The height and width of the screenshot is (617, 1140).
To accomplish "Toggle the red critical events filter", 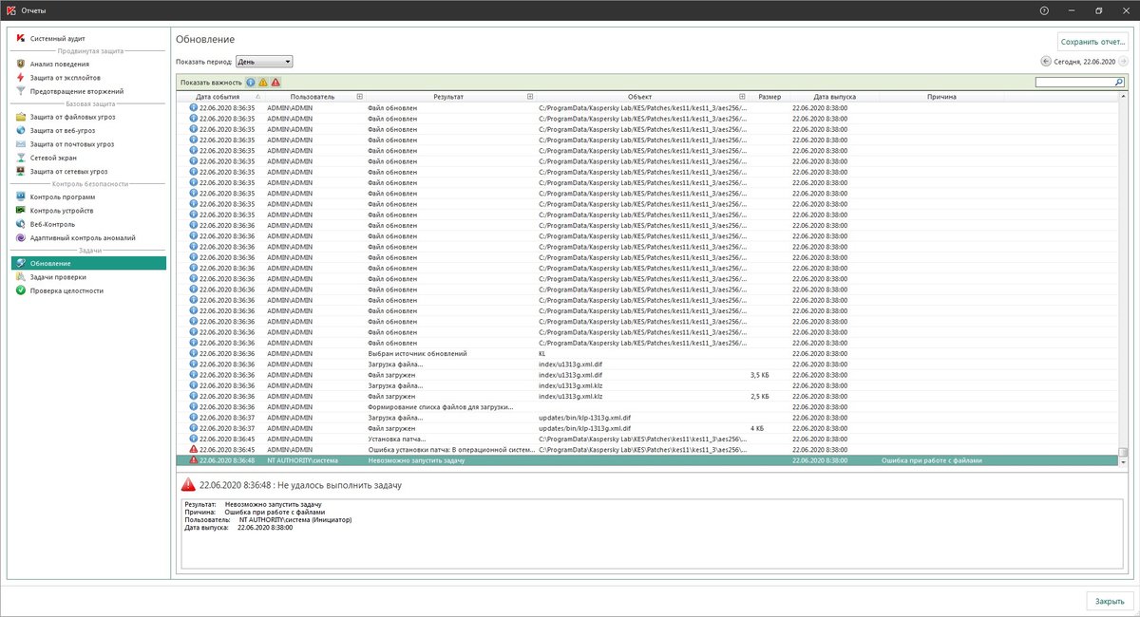I will pyautogui.click(x=275, y=83).
